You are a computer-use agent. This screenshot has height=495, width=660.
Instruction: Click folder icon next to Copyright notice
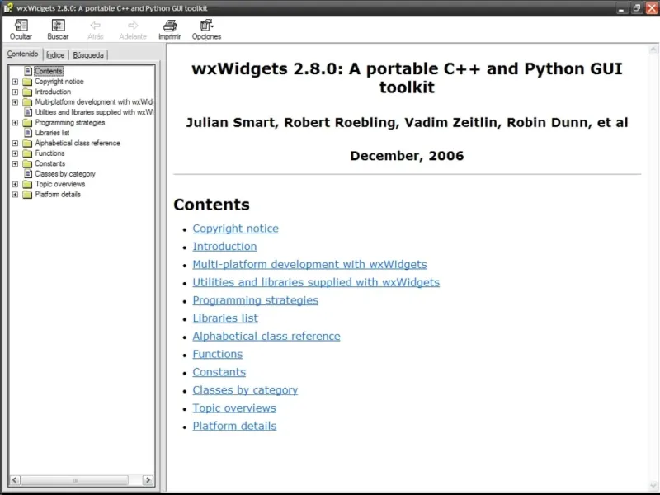point(27,82)
